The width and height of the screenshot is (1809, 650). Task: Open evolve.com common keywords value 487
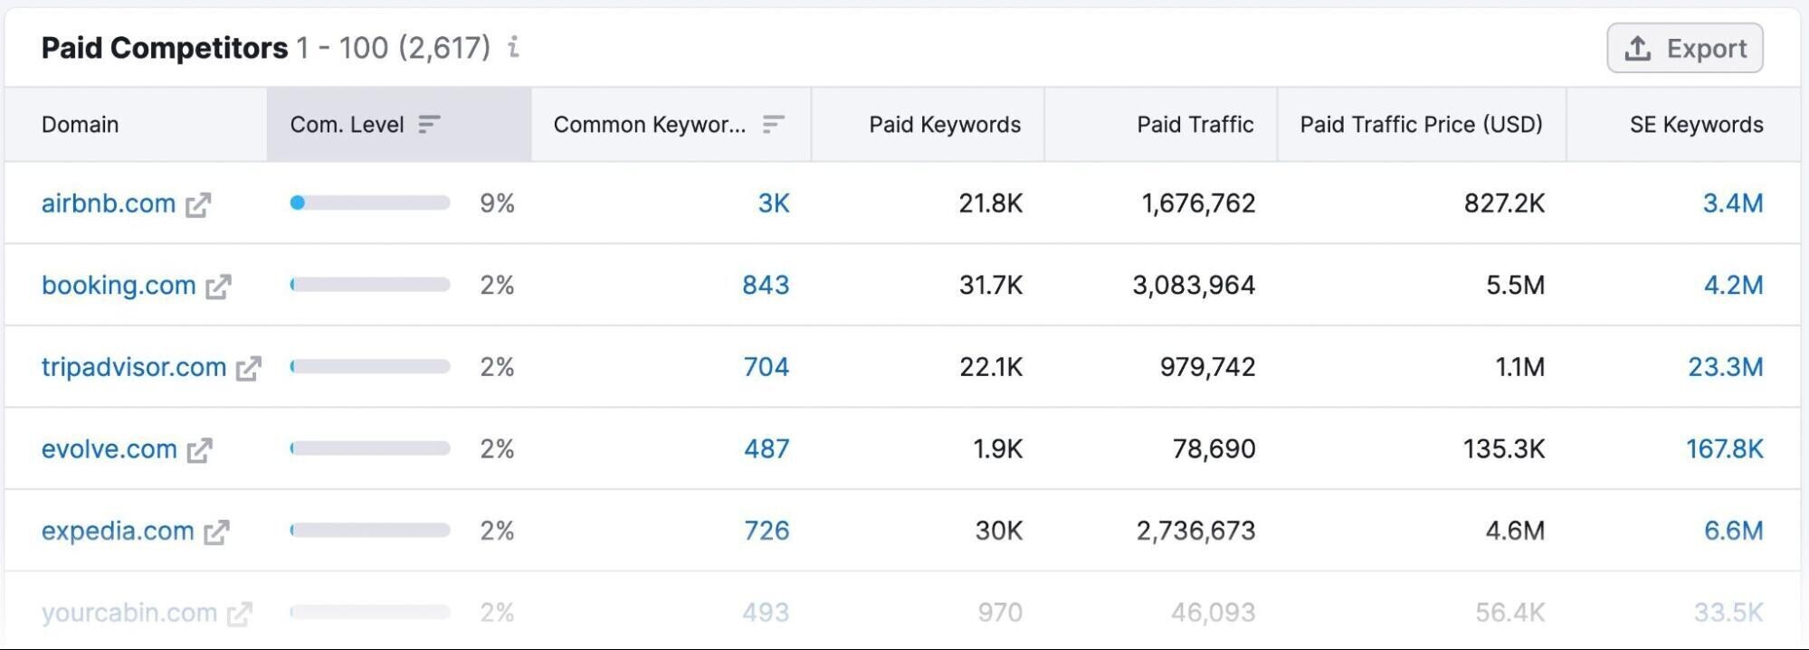[766, 449]
